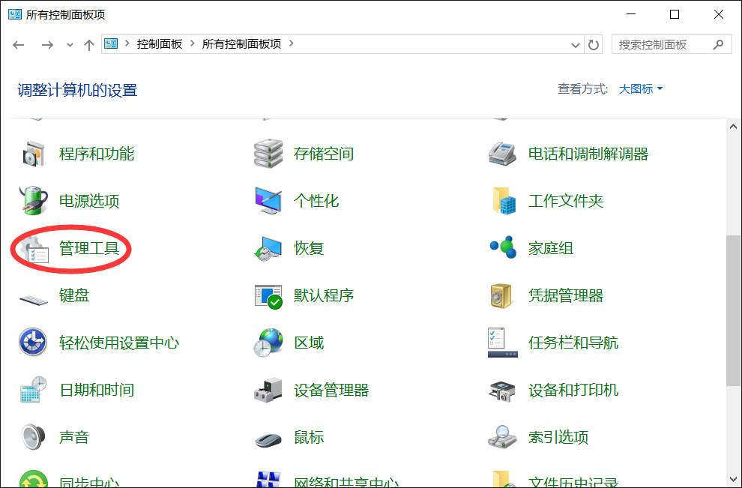Open the 凭据管理器 safe icon

(x=502, y=295)
